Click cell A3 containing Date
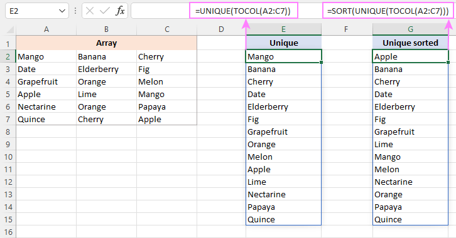This screenshot has width=456, height=238. click(46, 69)
